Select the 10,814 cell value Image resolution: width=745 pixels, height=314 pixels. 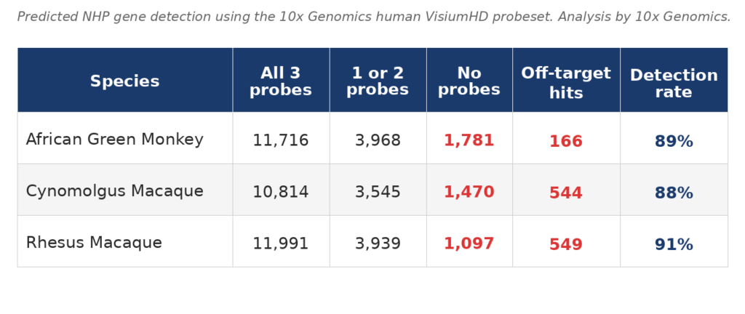coord(281,193)
